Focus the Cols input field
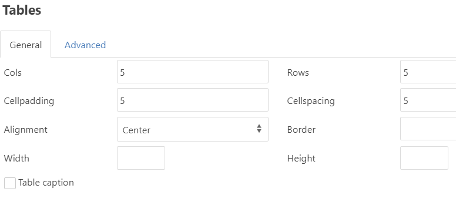456x222 pixels. point(193,72)
